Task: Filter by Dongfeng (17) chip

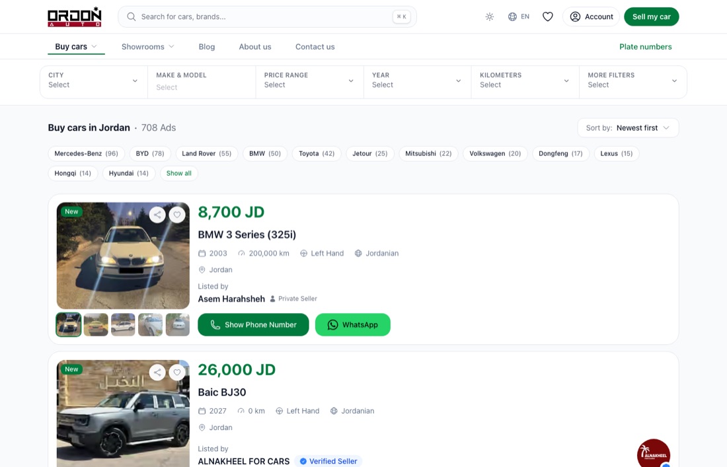Action: pos(560,153)
